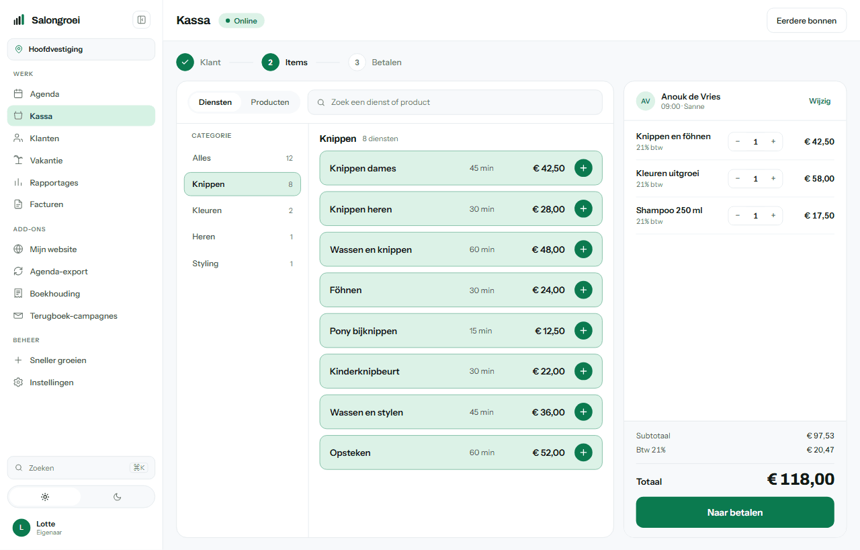Image resolution: width=860 pixels, height=550 pixels.
Task: Open Boekhouding add-on
Action: pos(81,294)
